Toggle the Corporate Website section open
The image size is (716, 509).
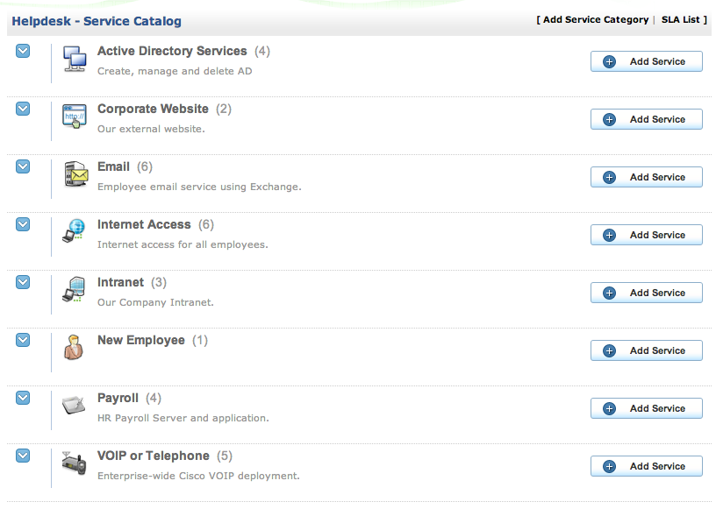[22, 109]
